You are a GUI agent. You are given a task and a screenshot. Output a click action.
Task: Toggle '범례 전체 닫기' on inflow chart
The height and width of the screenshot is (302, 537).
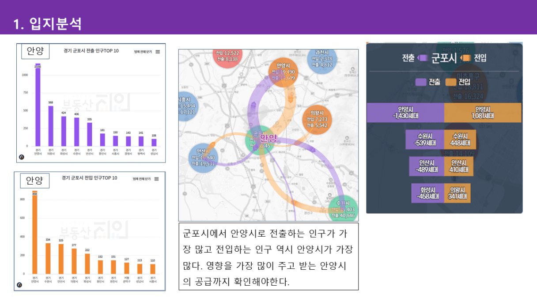(x=141, y=179)
